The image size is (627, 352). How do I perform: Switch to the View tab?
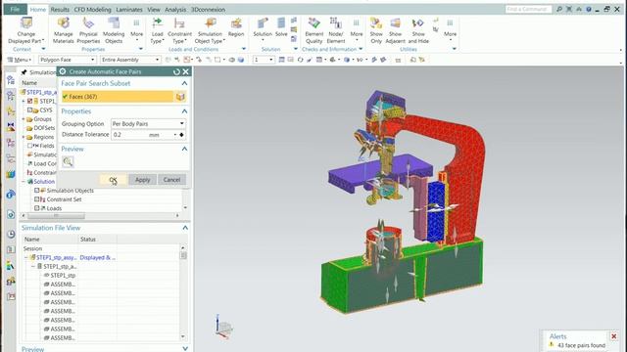pos(154,9)
